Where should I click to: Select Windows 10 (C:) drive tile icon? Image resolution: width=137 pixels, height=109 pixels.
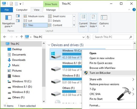click(56, 55)
